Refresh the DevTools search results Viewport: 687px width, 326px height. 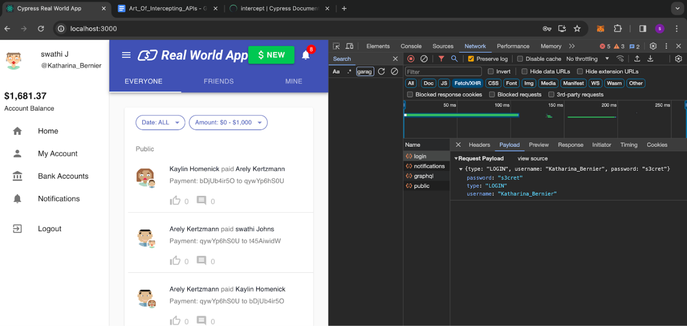click(x=381, y=72)
